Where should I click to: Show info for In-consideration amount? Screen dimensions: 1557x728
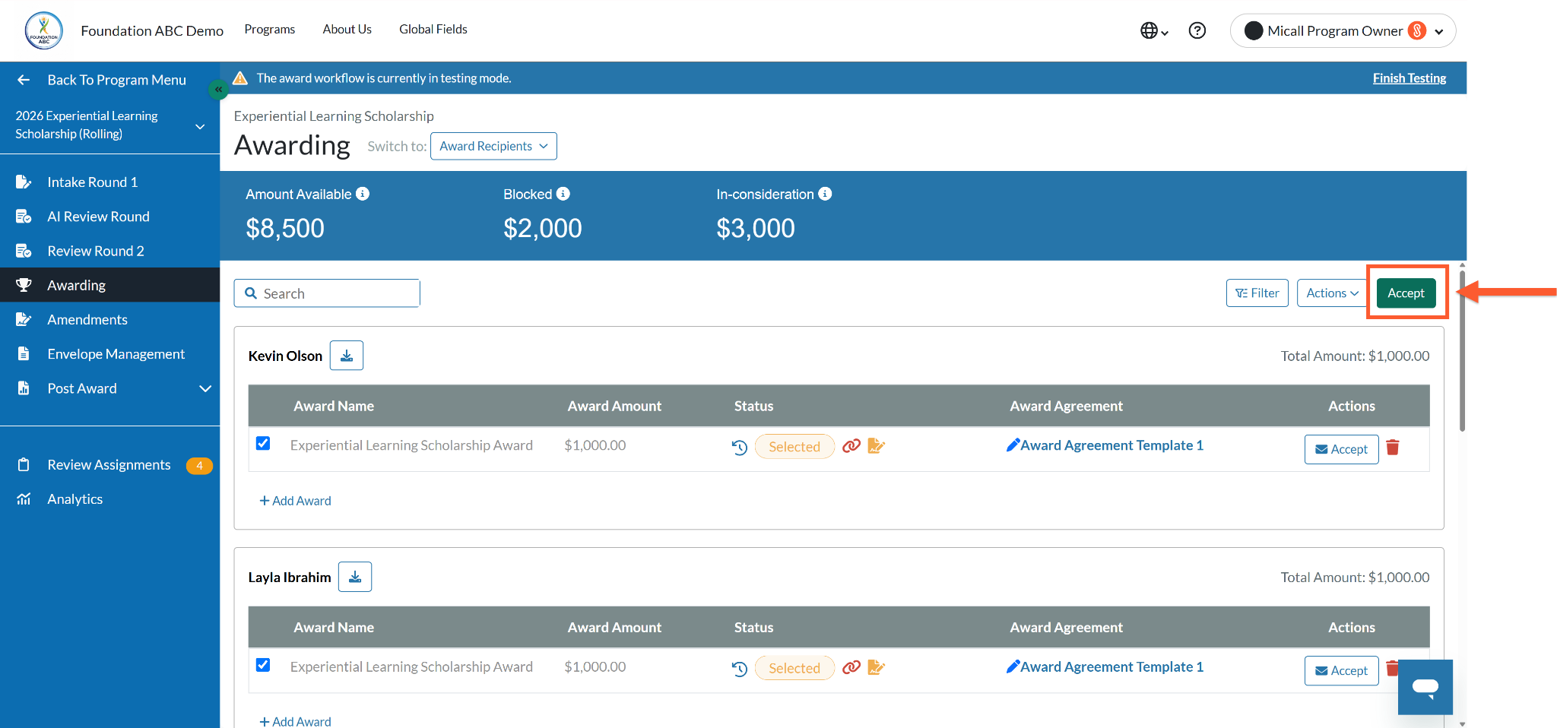click(825, 194)
